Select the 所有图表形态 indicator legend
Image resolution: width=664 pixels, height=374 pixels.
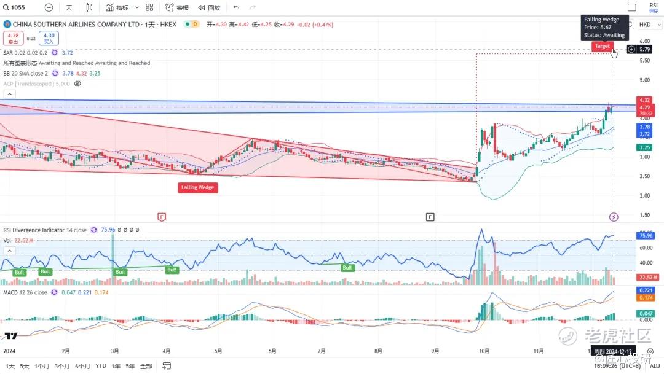[x=77, y=63]
